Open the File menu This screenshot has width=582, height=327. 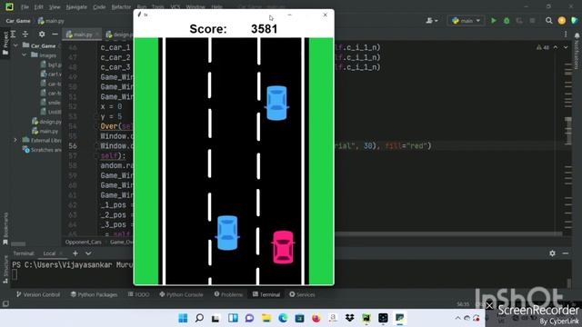25,7
